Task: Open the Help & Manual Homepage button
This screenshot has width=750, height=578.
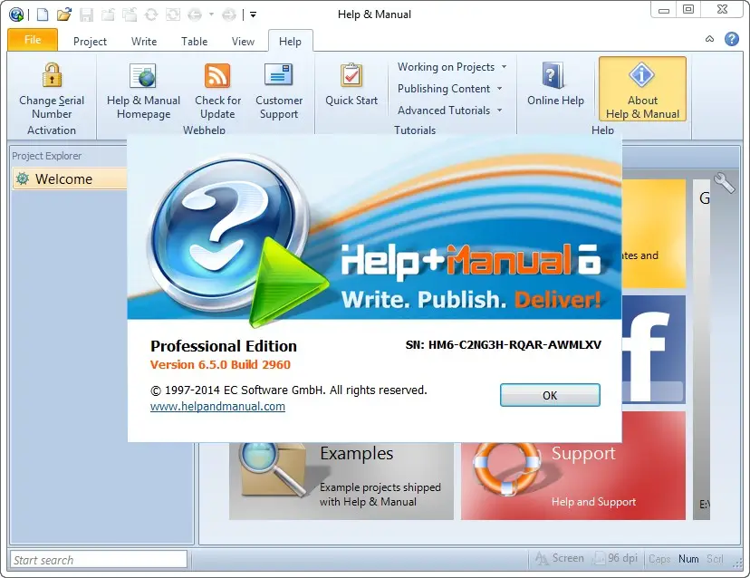Action: pyautogui.click(x=143, y=92)
